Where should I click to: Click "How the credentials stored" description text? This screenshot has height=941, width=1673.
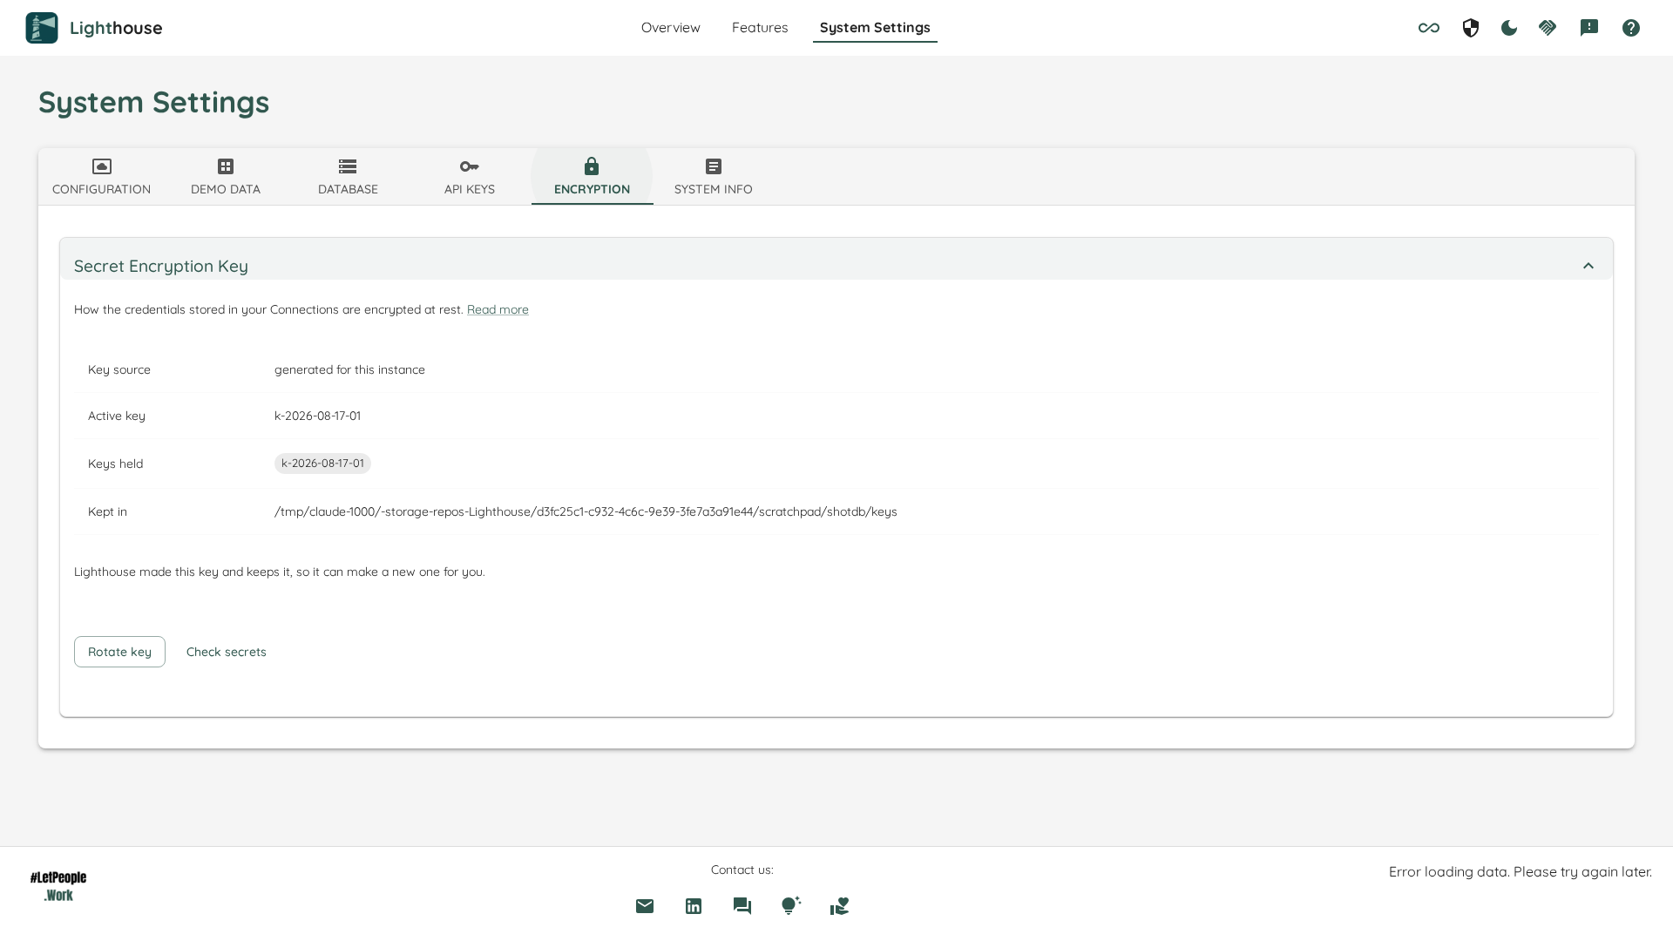268,309
